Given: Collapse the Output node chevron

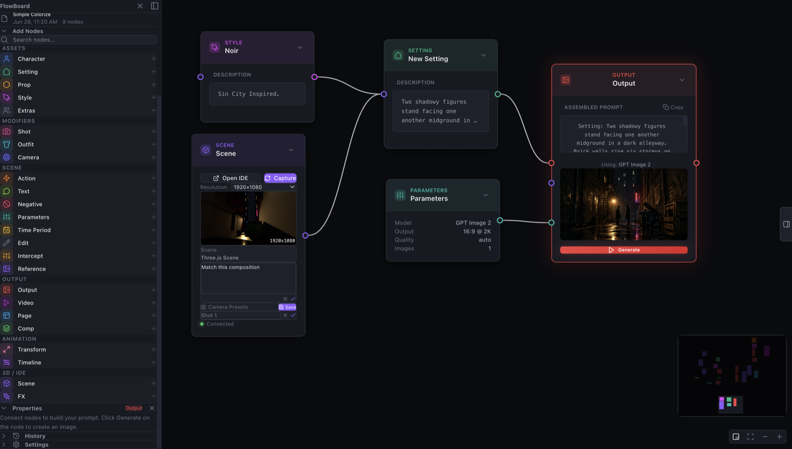Looking at the screenshot, I should (682, 80).
